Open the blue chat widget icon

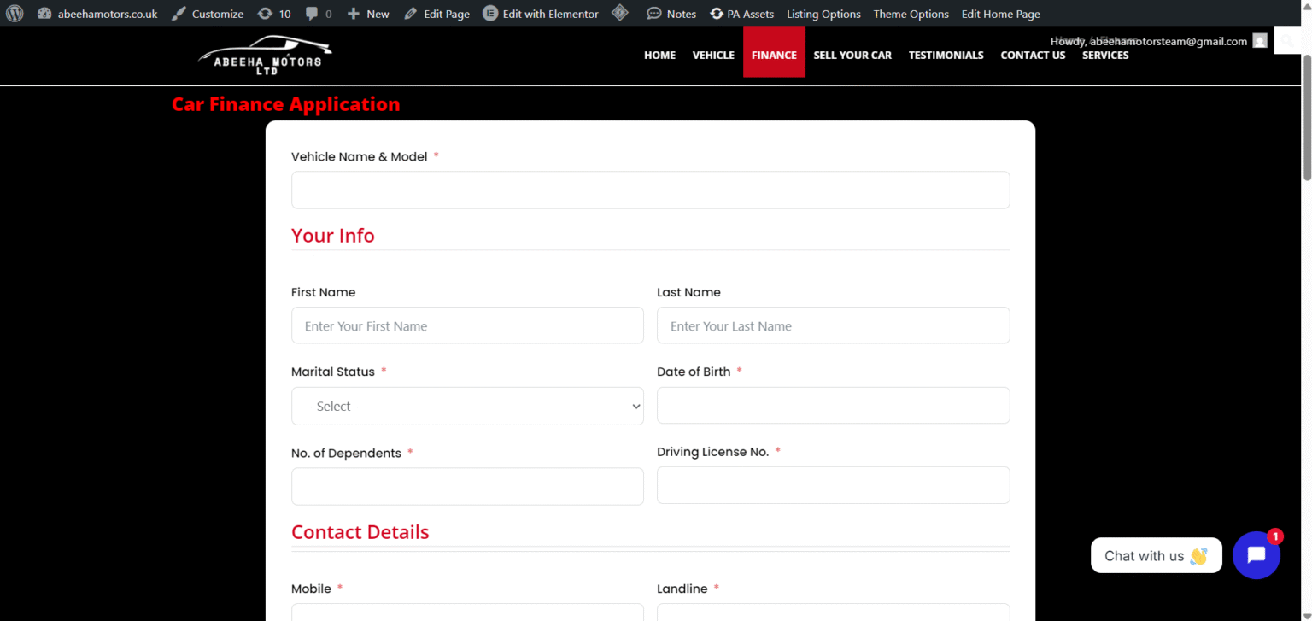(x=1256, y=555)
